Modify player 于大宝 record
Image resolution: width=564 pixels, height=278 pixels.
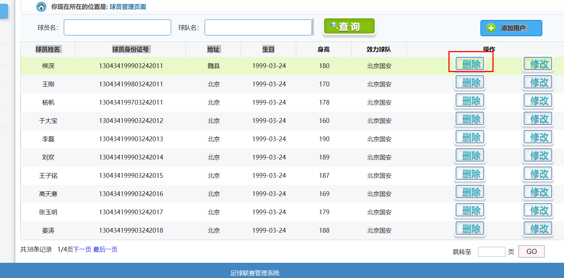pos(538,119)
